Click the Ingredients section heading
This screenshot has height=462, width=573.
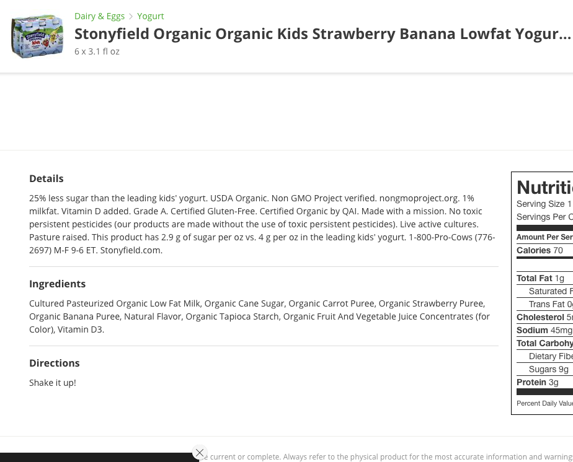[58, 284]
